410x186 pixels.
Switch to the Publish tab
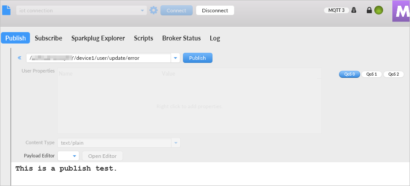pos(15,38)
